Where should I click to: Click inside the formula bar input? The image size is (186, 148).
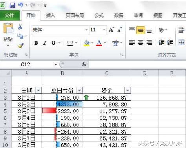point(137,64)
